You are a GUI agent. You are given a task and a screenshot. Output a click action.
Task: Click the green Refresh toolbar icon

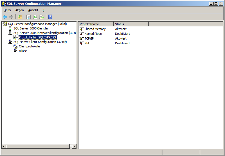pos(35,17)
